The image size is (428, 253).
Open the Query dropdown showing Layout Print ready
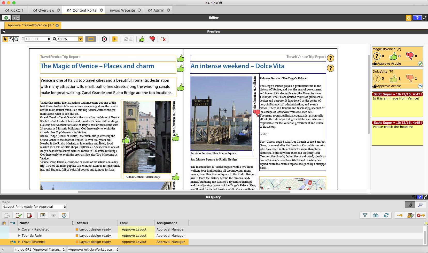click(x=34, y=207)
